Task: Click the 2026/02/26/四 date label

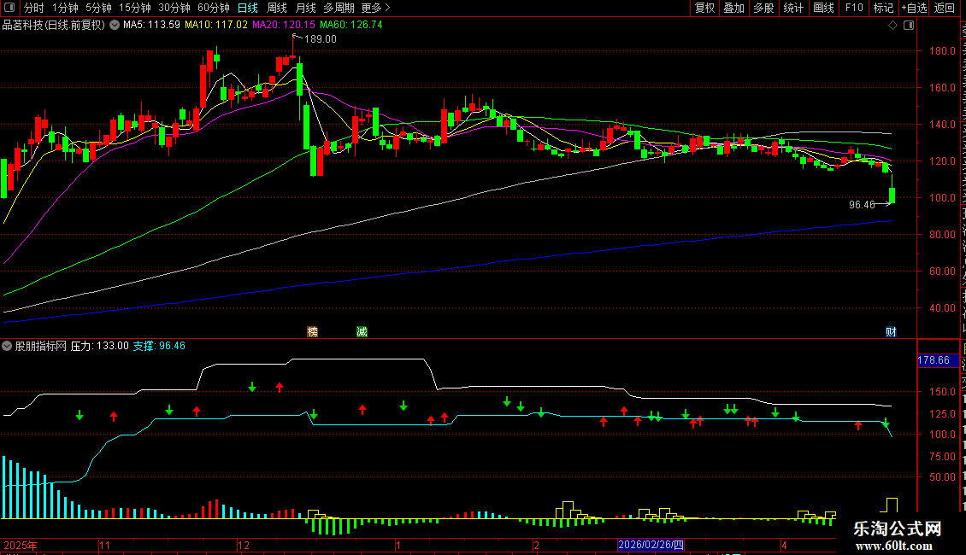Action: click(x=651, y=545)
